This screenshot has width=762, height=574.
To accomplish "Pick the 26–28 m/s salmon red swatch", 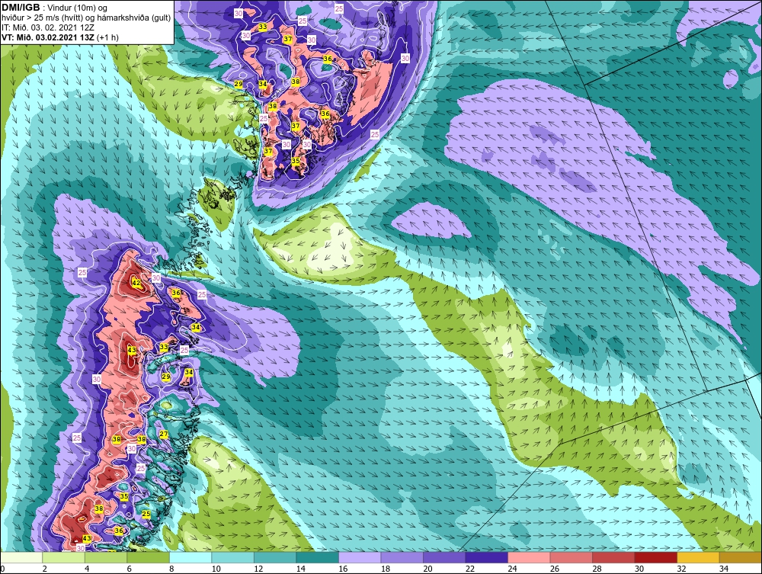I will (571, 557).
